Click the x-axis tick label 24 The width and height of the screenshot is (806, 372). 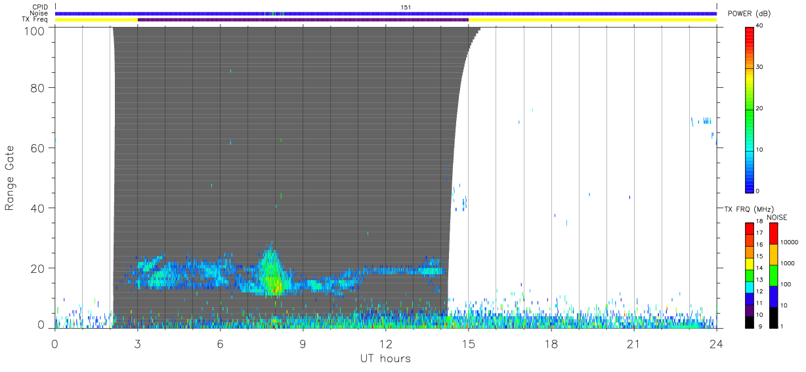click(x=717, y=343)
